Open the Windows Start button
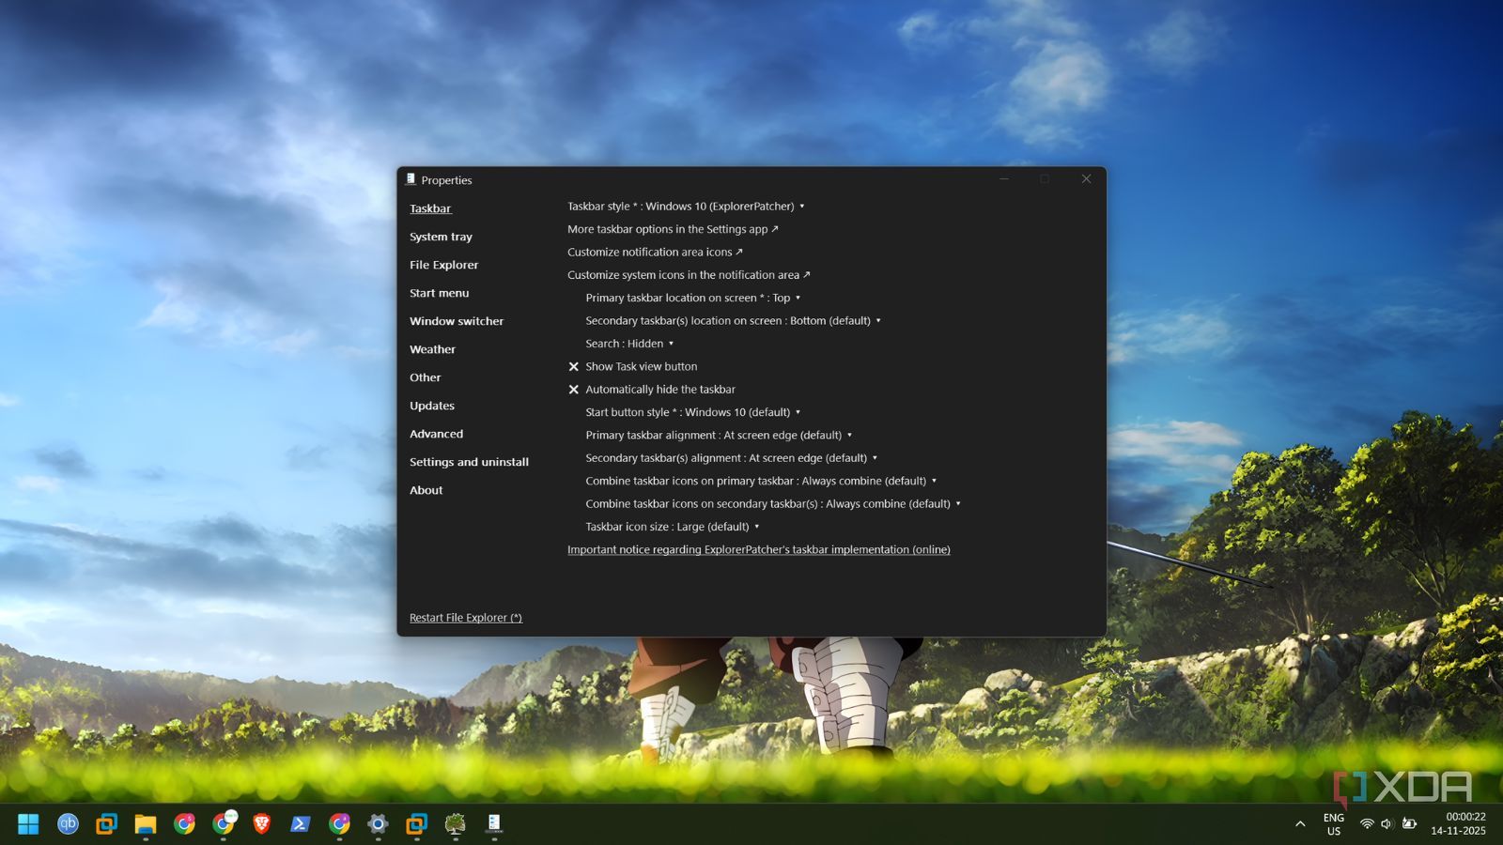This screenshot has width=1503, height=845. [28, 824]
